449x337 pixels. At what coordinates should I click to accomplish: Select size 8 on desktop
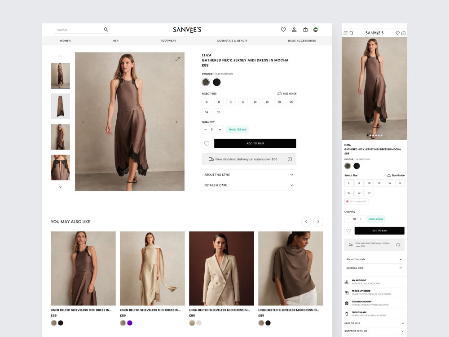(219, 102)
